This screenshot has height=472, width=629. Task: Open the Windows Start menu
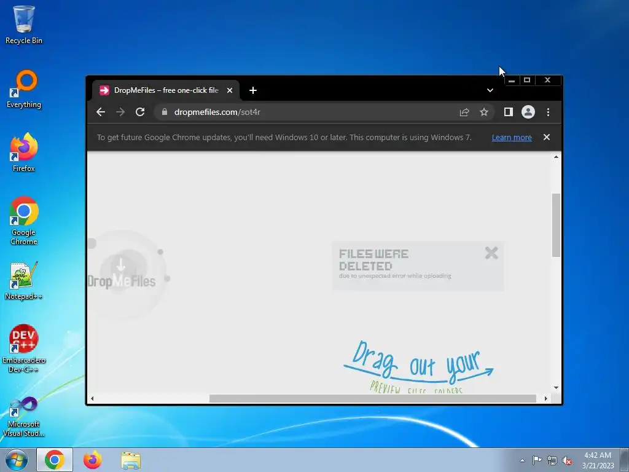pyautogui.click(x=17, y=460)
